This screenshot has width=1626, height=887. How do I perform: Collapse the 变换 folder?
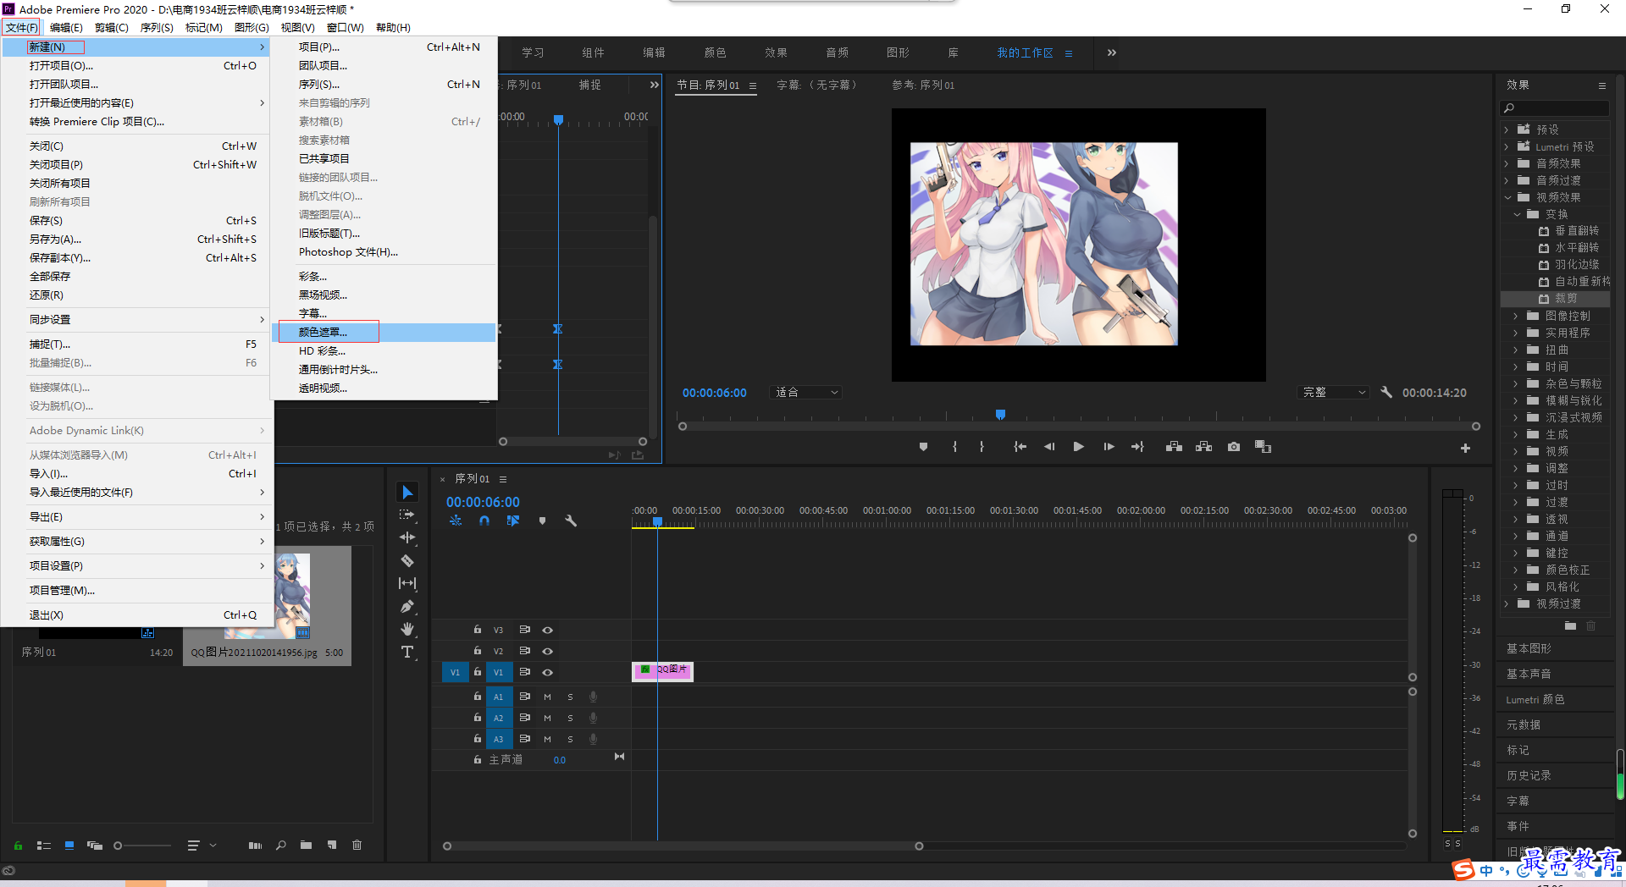[x=1517, y=214]
